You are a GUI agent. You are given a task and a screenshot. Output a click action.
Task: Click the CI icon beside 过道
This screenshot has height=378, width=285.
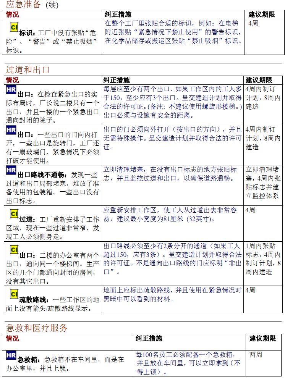14,214
